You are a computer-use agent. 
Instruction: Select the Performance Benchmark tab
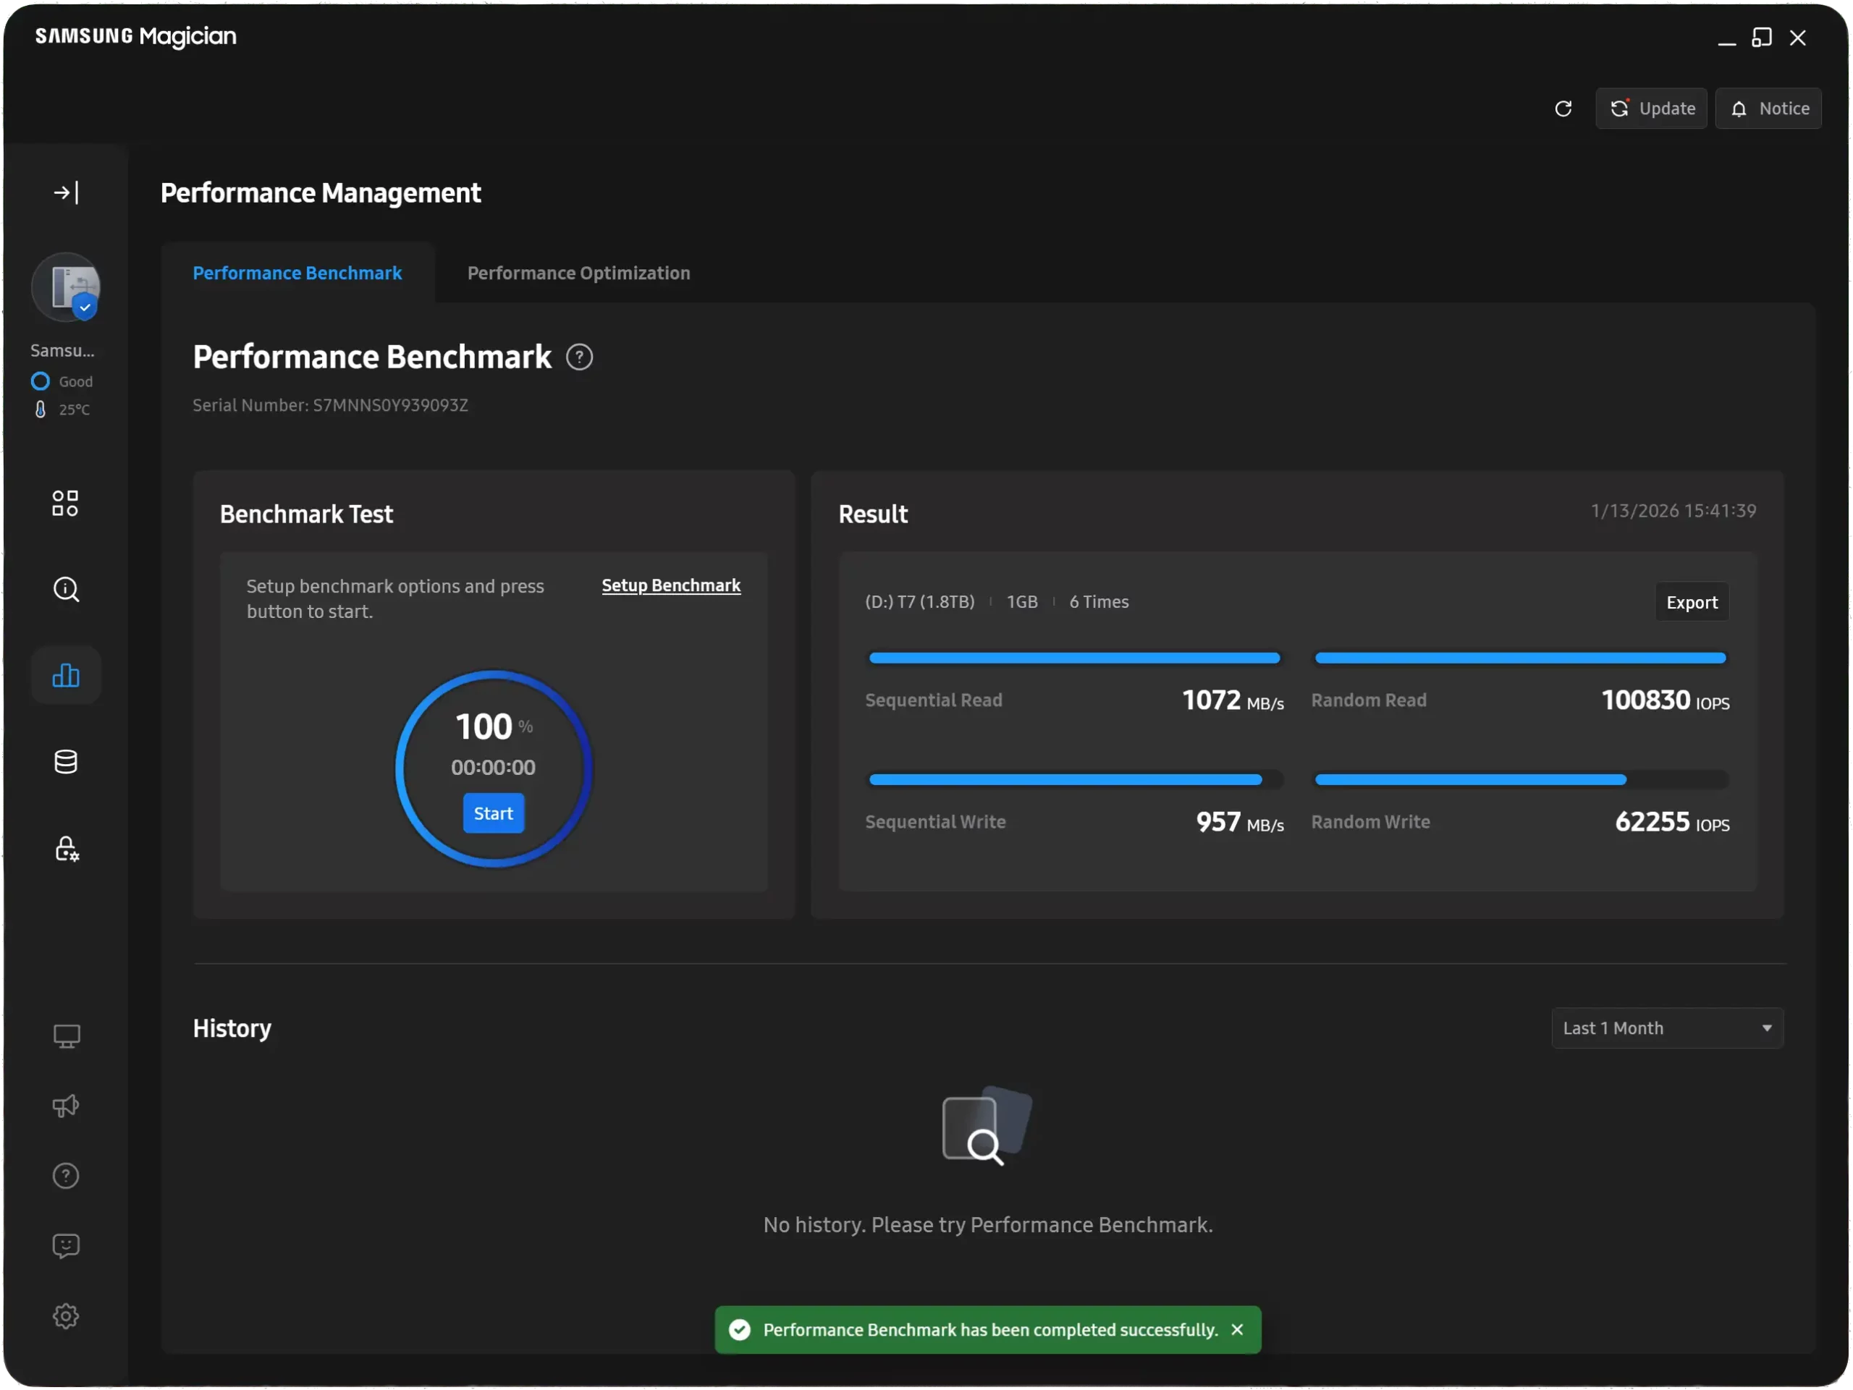[x=297, y=273]
